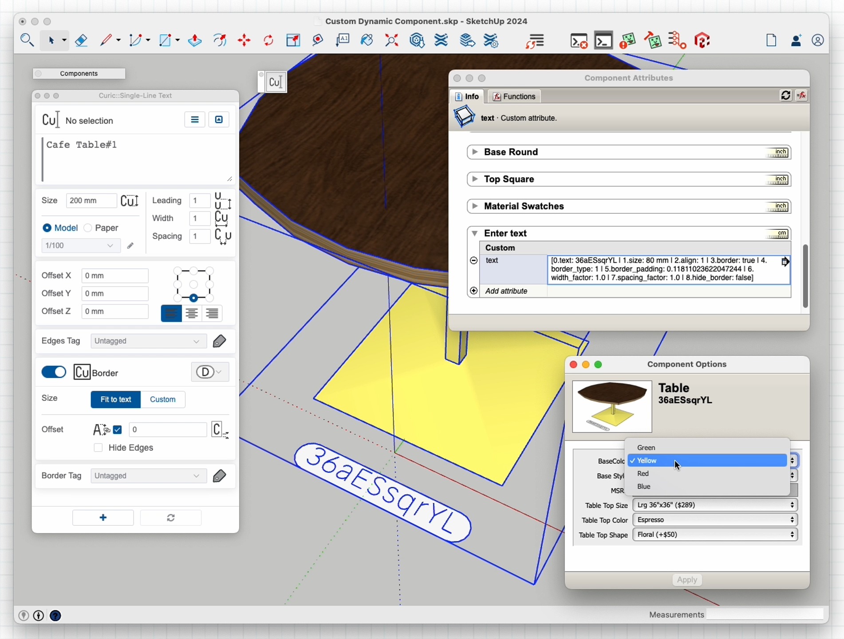Choose Green from BaseColor menu
844x639 pixels.
[707, 448]
